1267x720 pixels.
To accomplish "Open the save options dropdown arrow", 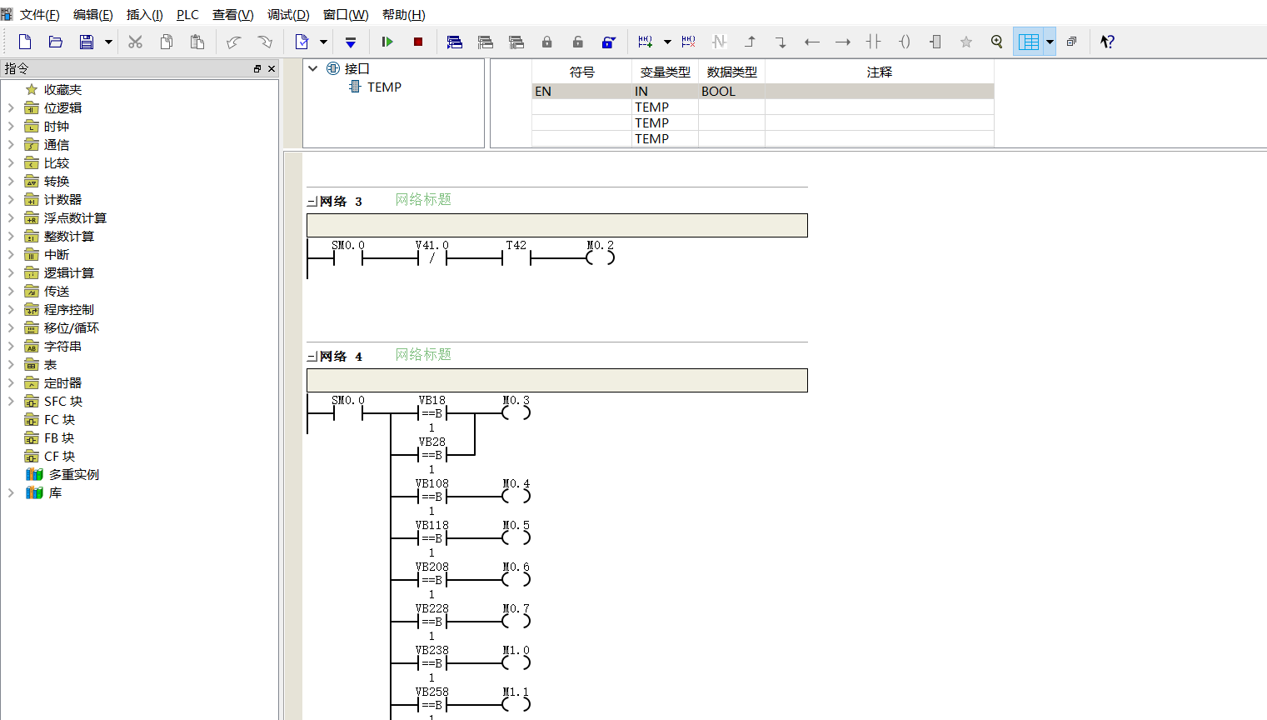I will (108, 42).
